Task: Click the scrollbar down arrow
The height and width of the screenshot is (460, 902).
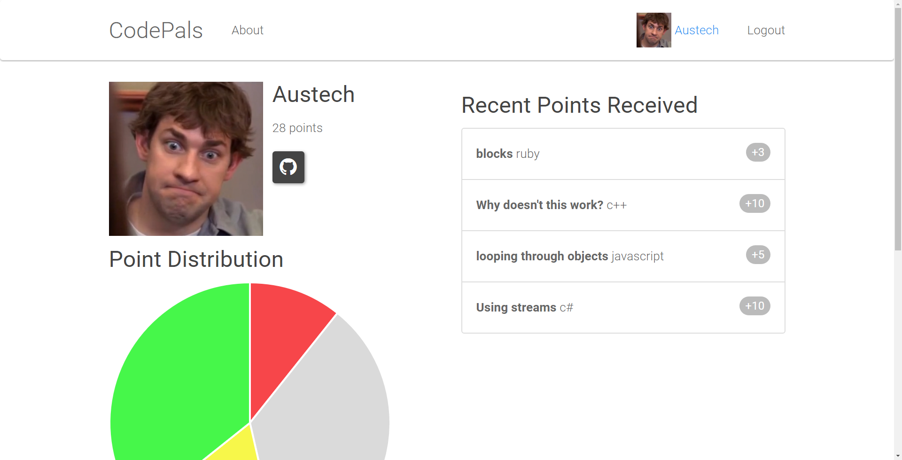Action: click(x=898, y=456)
